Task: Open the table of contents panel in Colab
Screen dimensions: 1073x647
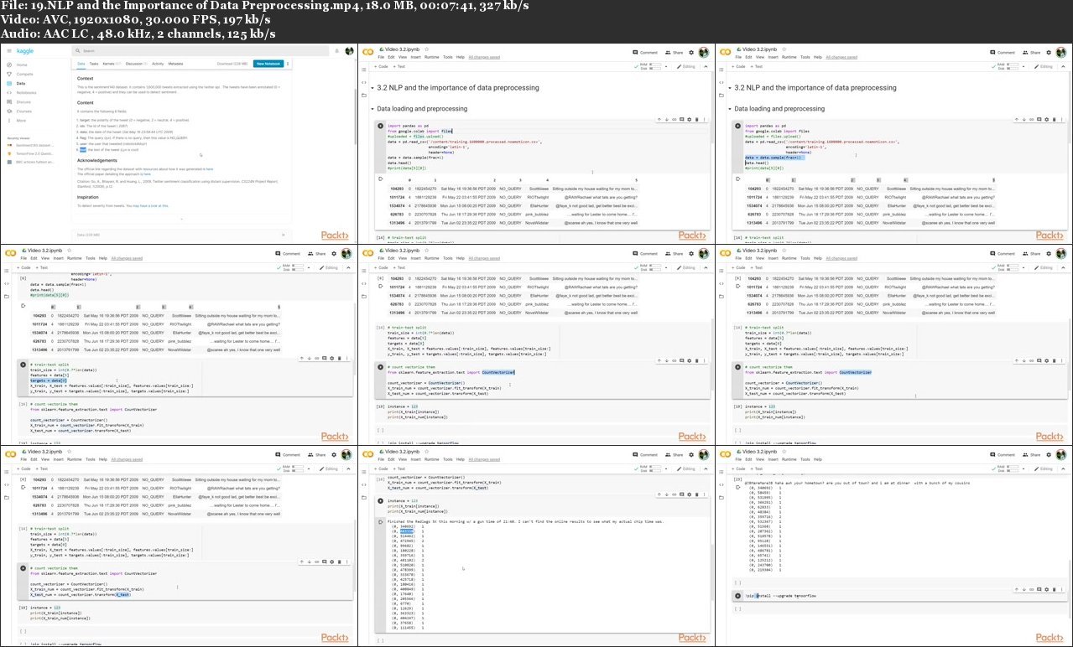Action: pos(362,68)
